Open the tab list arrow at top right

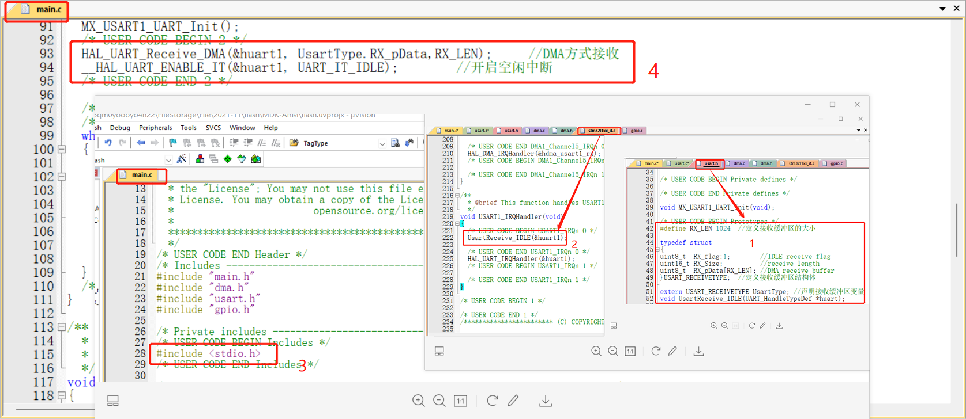[942, 9]
